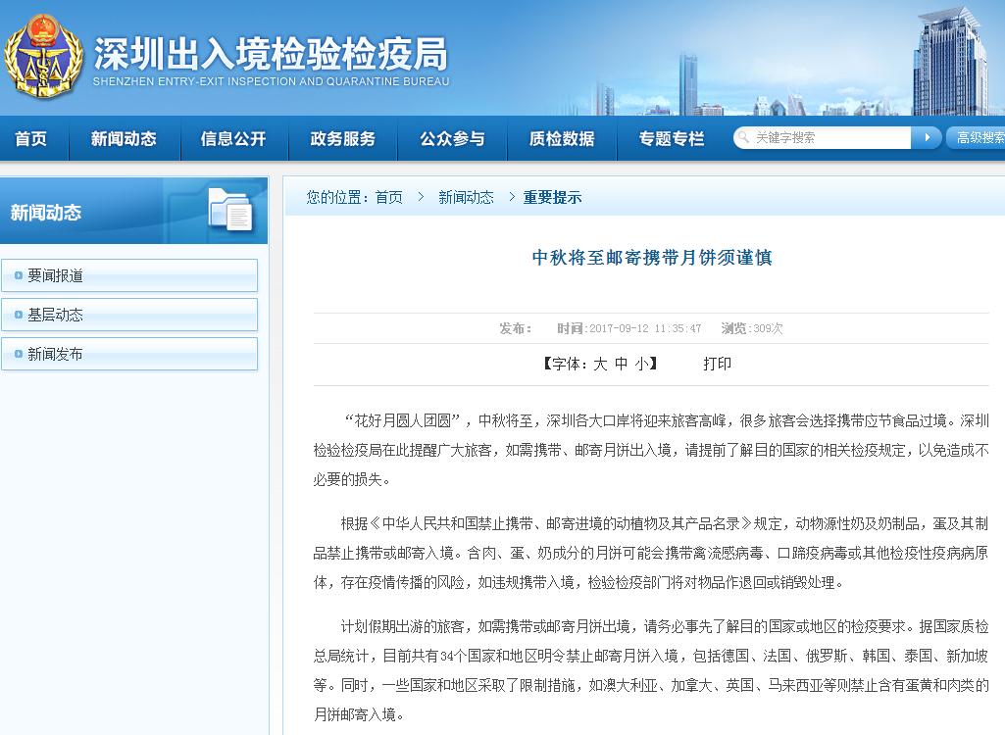The image size is (1005, 735).
Task: Click the 打印 print link
Action: [717, 364]
